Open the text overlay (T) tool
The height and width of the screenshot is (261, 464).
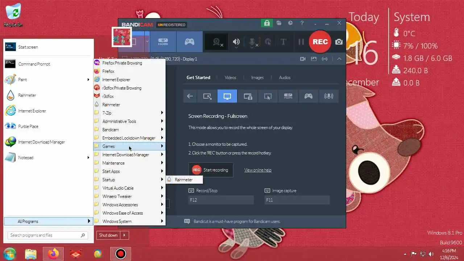pos(283,42)
